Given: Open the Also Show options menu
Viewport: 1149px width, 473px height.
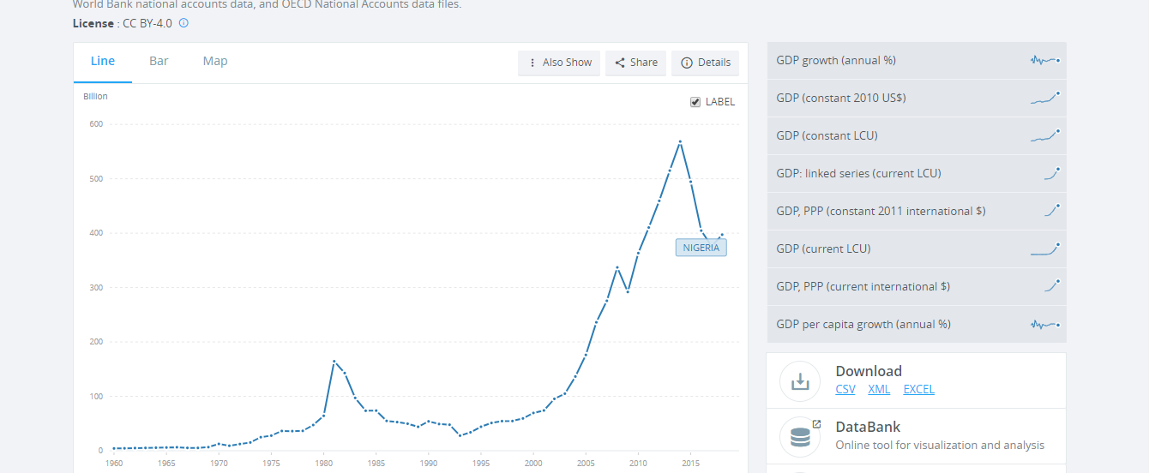Looking at the screenshot, I should click(x=559, y=63).
